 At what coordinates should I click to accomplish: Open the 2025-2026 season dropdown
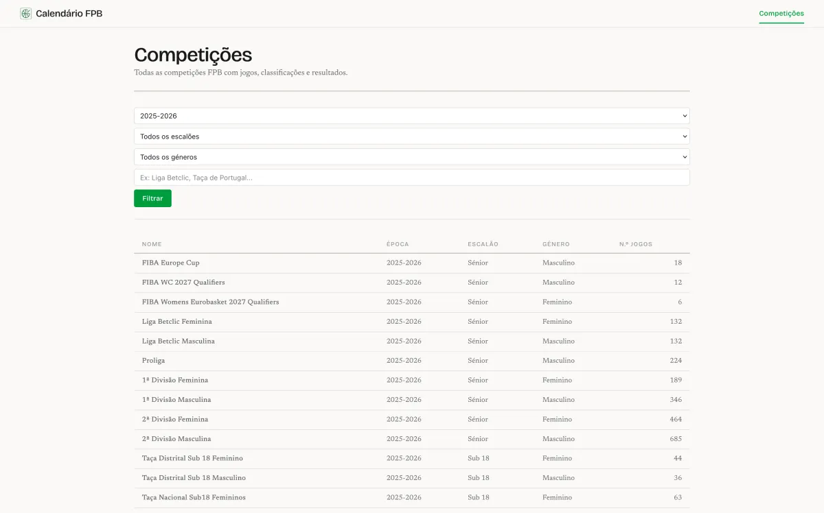click(411, 116)
